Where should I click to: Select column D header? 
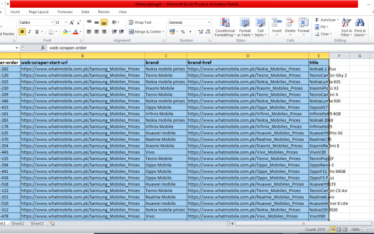[x=248, y=56]
